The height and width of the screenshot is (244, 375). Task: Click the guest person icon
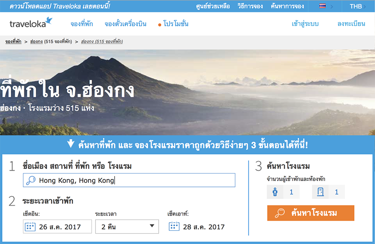coord(275,192)
